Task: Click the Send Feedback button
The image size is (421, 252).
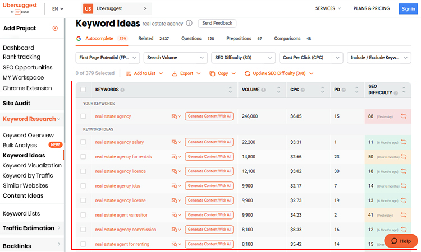Action: (x=217, y=24)
